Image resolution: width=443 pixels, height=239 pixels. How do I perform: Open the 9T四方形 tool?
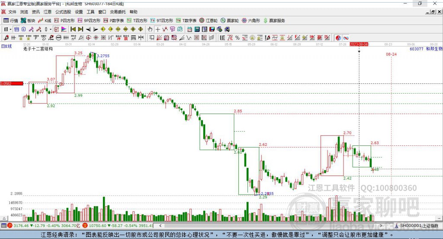[162, 21]
